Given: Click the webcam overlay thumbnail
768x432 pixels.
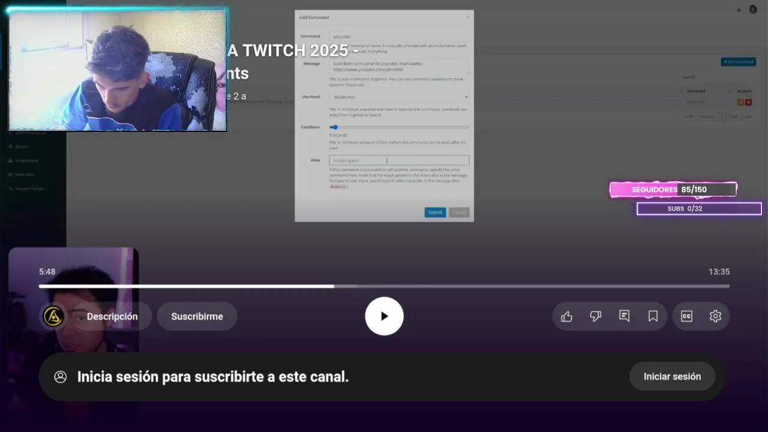Looking at the screenshot, I should [x=118, y=70].
